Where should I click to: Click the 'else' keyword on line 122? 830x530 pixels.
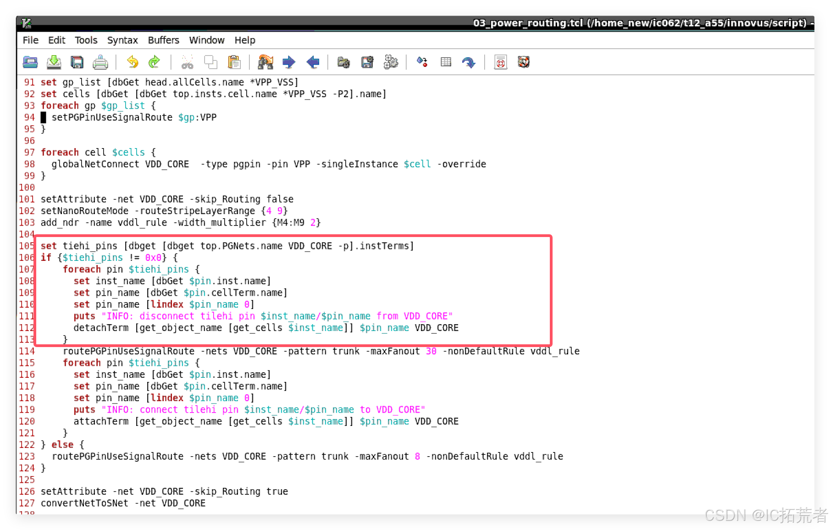(62, 445)
